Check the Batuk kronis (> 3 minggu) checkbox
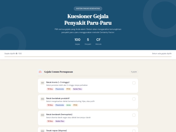Viewport: 176px width, 132px height. coord(134,83)
